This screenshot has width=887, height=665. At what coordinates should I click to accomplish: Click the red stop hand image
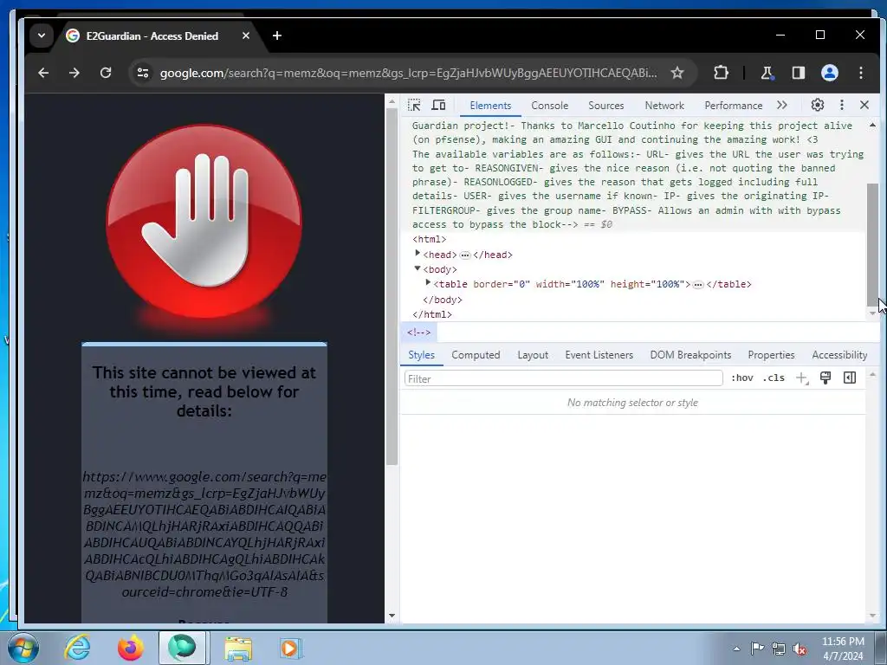pyautogui.click(x=204, y=222)
